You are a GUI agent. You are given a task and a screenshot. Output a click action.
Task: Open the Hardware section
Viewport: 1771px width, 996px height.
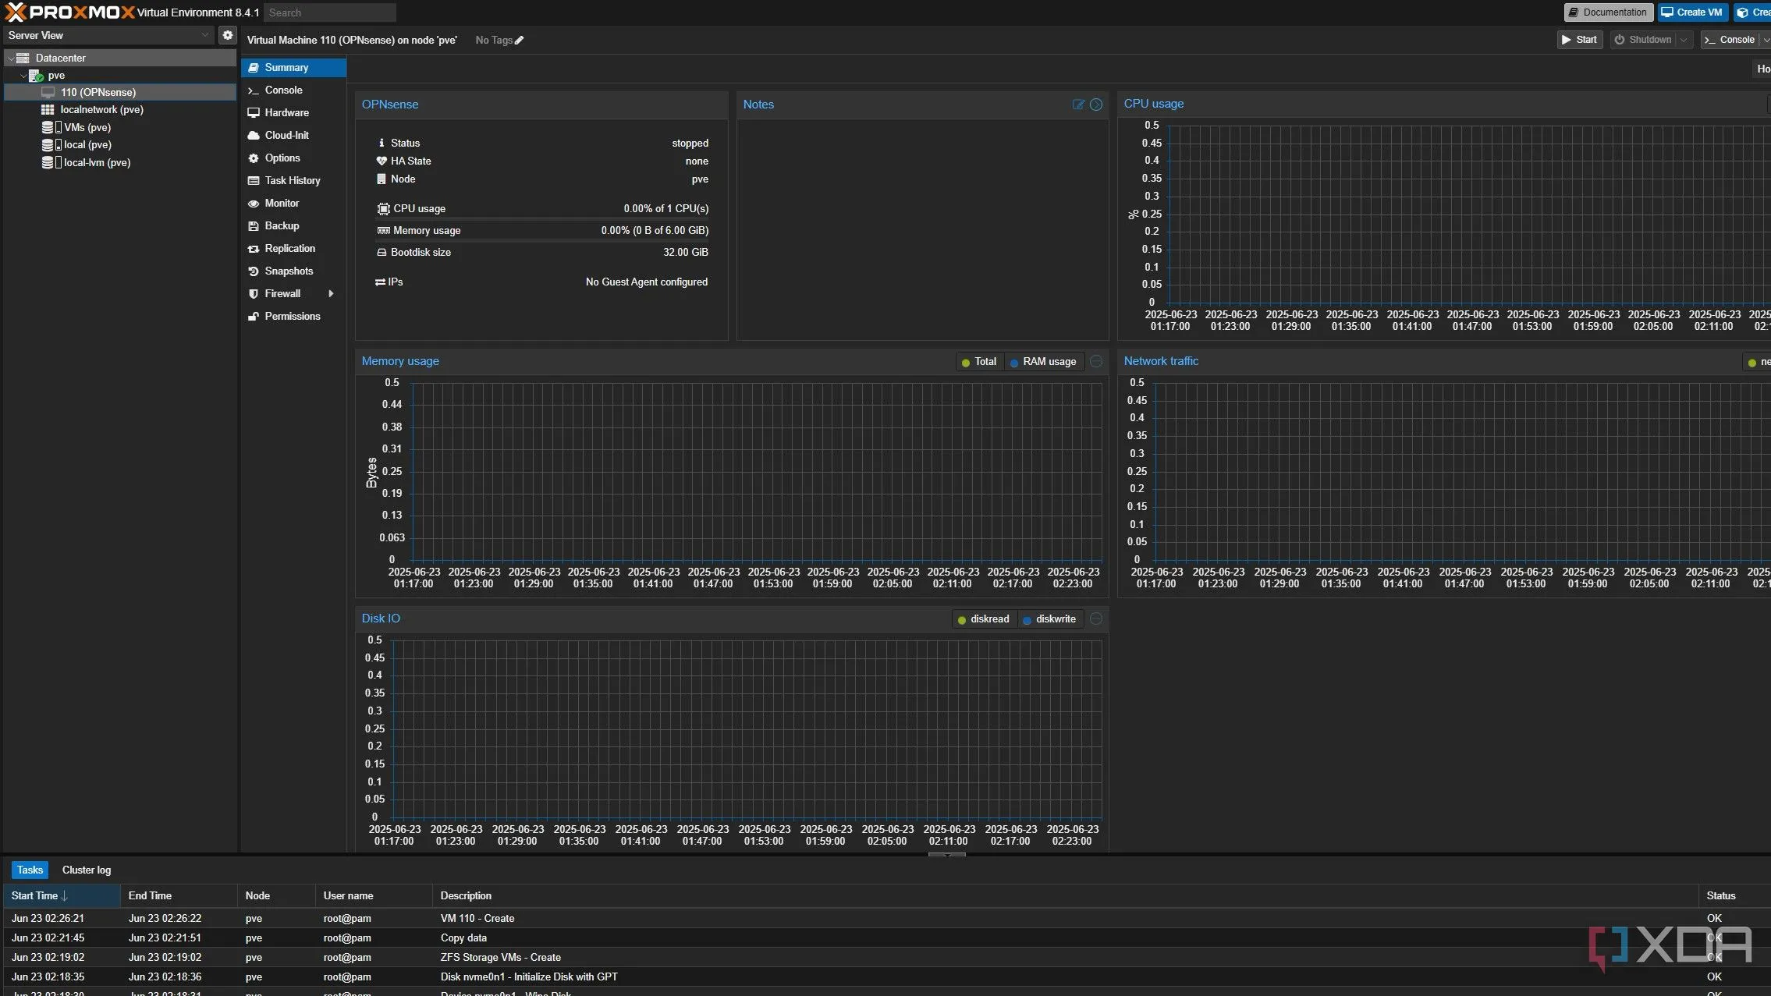tap(286, 113)
